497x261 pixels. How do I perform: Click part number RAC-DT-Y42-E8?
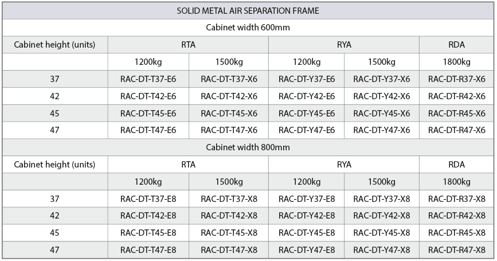(x=307, y=216)
